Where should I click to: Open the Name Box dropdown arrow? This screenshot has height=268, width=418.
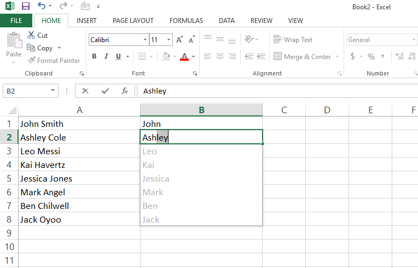[x=53, y=91]
